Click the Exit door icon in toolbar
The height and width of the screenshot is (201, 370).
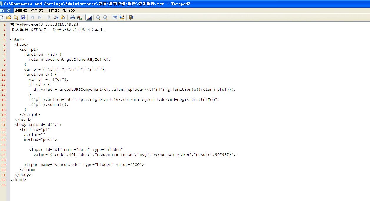click(x=131, y=18)
